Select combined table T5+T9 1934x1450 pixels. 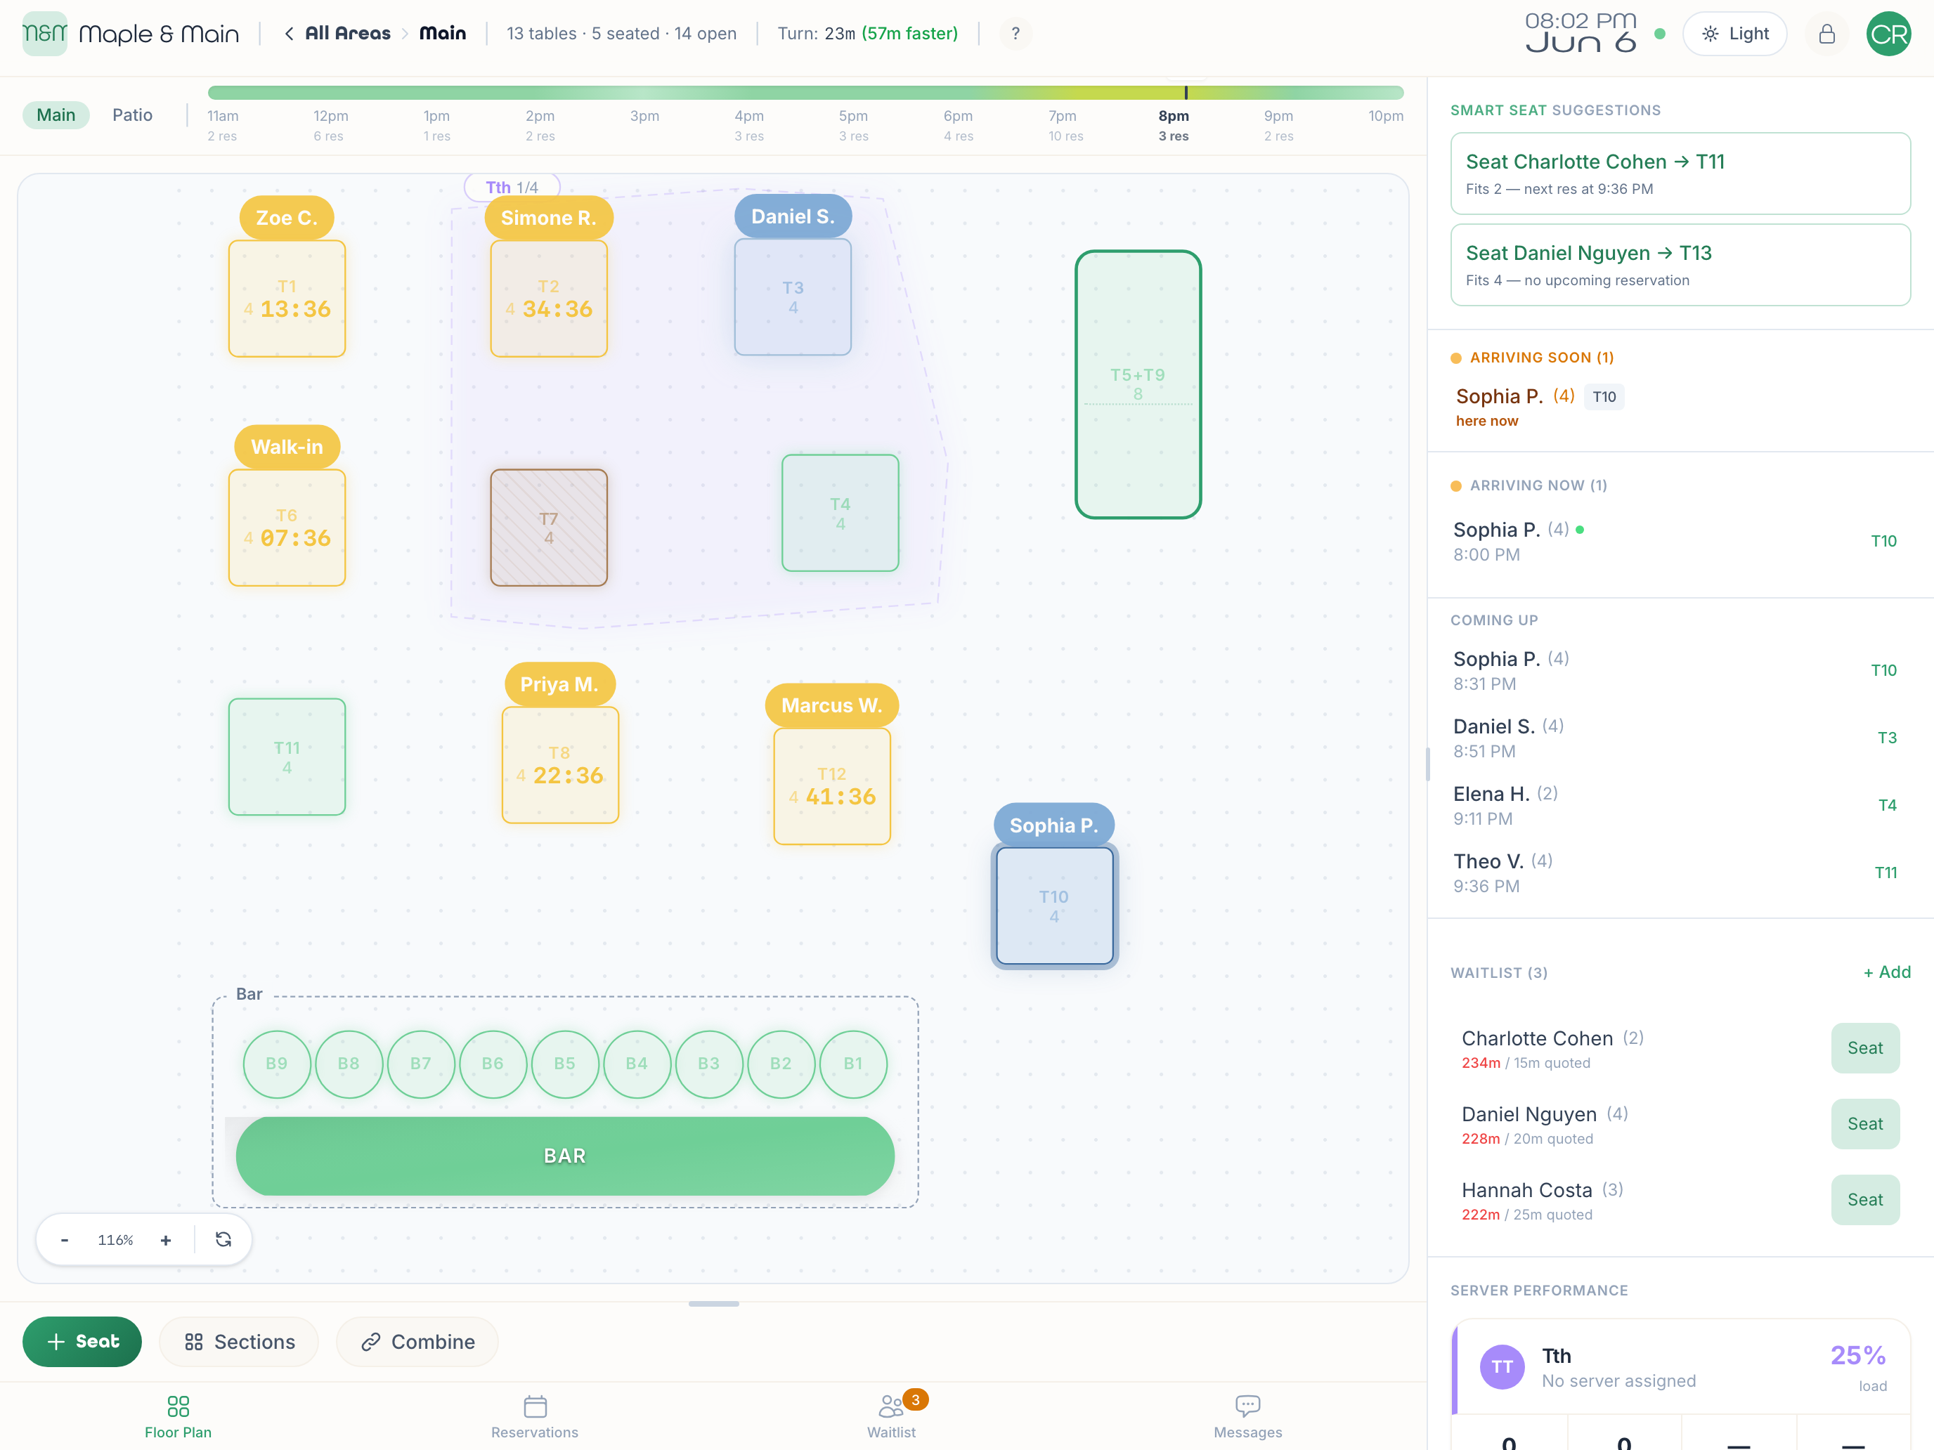(1138, 384)
